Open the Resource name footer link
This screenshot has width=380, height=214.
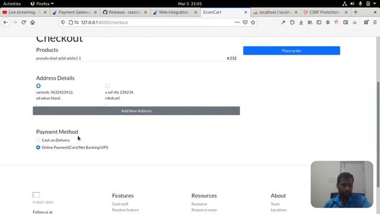pyautogui.click(x=204, y=210)
